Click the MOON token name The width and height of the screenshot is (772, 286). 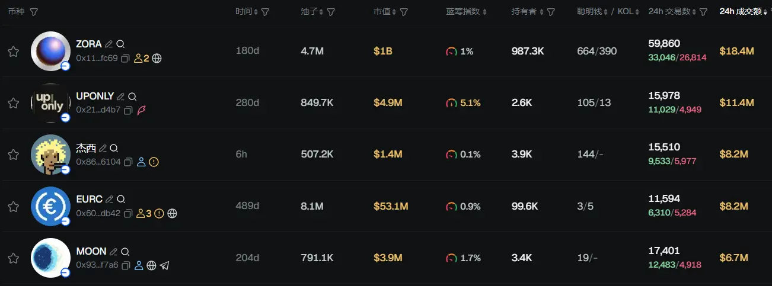coord(91,252)
